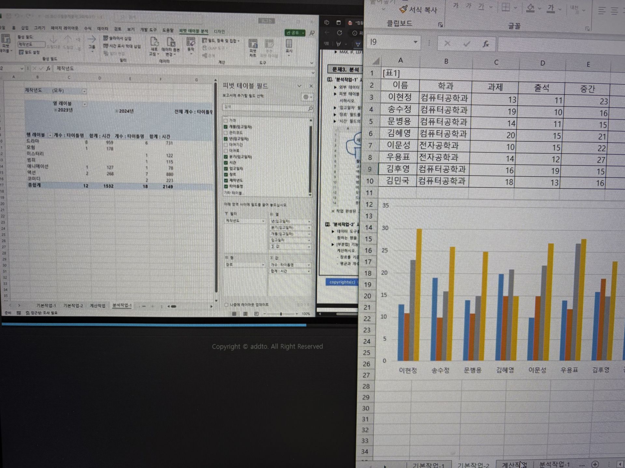This screenshot has width=625, height=468.
Task: Uncheck the 분기(입고일자) field checkbox
Action: click(x=226, y=157)
